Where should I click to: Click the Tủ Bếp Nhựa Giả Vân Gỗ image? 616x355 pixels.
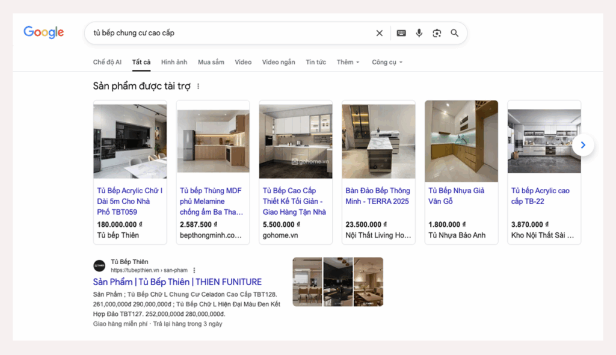pyautogui.click(x=461, y=141)
